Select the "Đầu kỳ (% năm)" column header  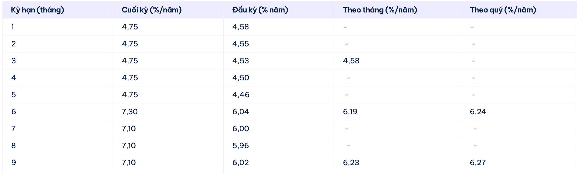click(260, 10)
